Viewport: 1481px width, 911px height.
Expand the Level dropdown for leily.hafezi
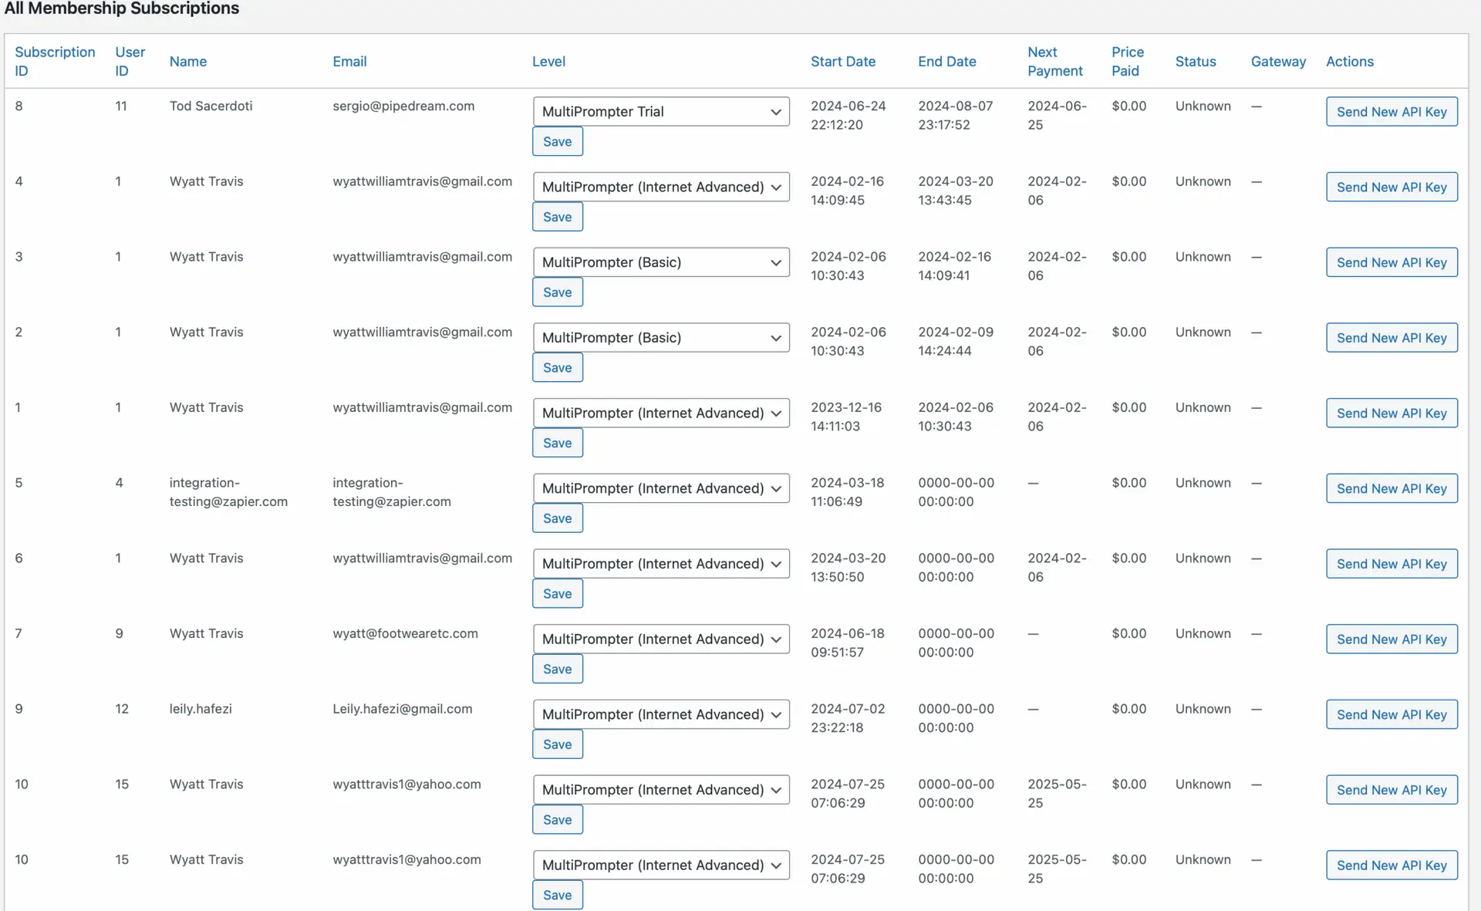coord(660,714)
